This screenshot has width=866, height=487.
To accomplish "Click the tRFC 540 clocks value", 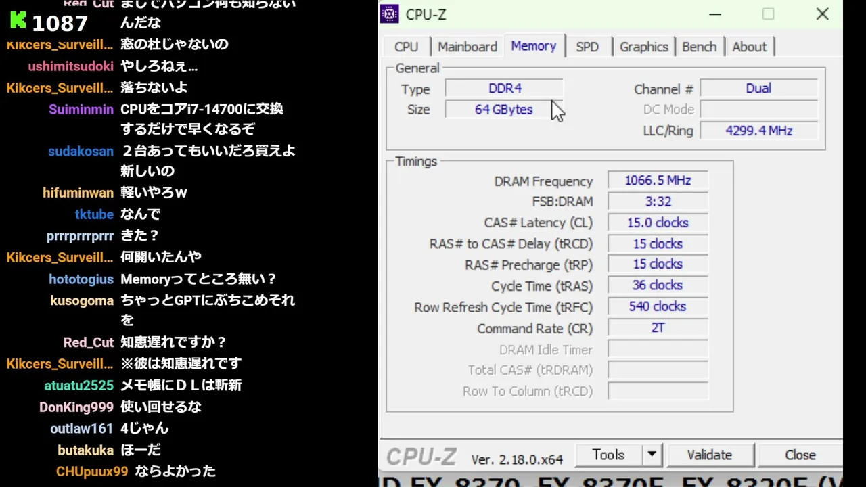I will click(658, 306).
